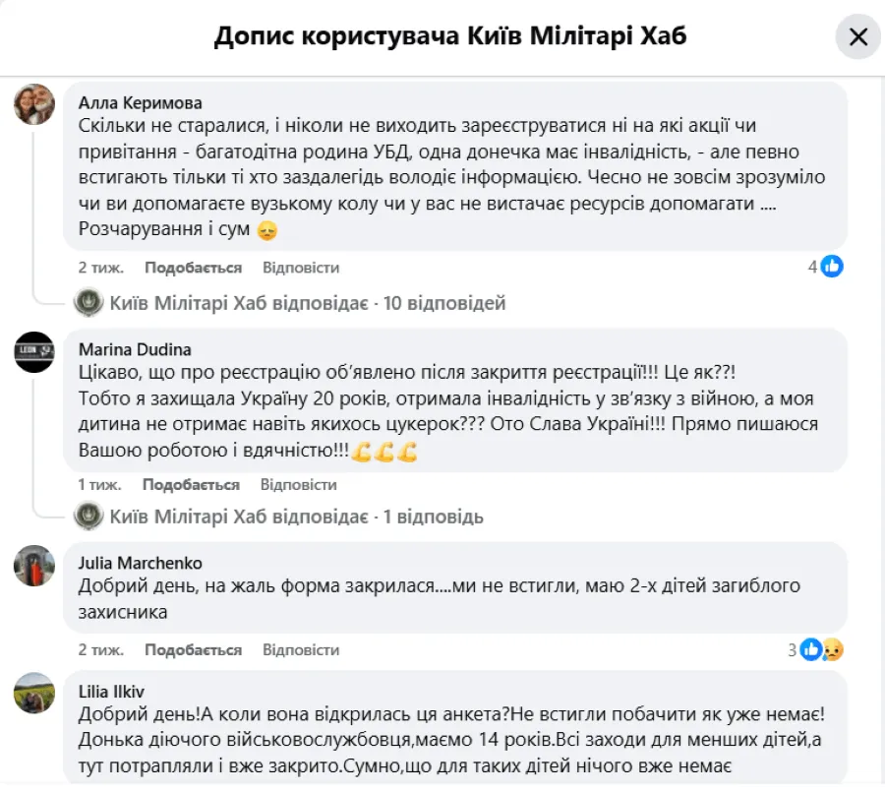Image resolution: width=885 pixels, height=792 pixels.
Task: Close the post dialog with the X button
Action: [x=857, y=36]
